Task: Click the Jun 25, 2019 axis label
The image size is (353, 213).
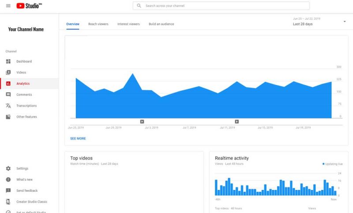Action: (x=76, y=128)
